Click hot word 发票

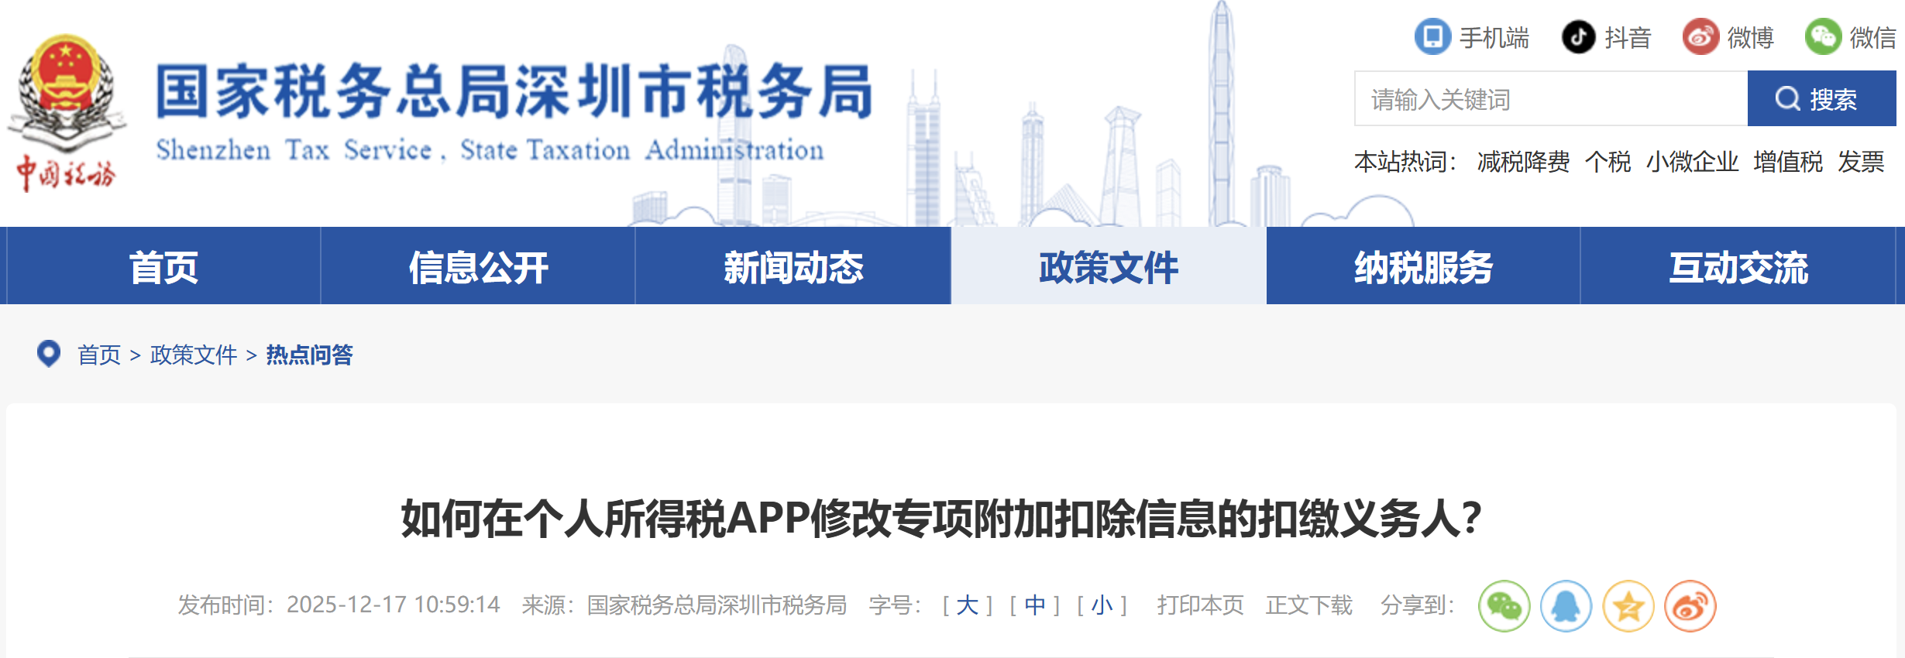[x=1861, y=162]
